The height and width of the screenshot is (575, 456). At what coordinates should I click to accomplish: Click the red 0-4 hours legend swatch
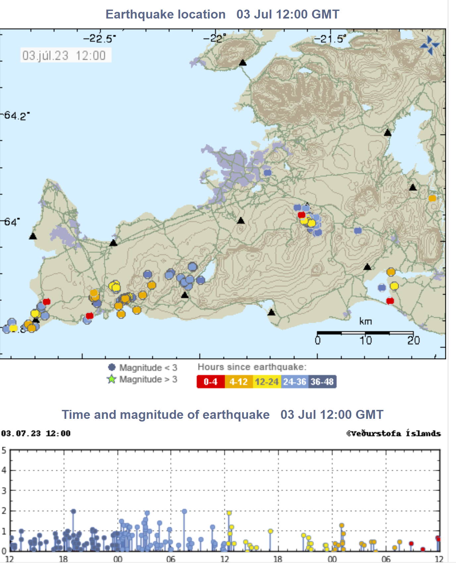[211, 381]
